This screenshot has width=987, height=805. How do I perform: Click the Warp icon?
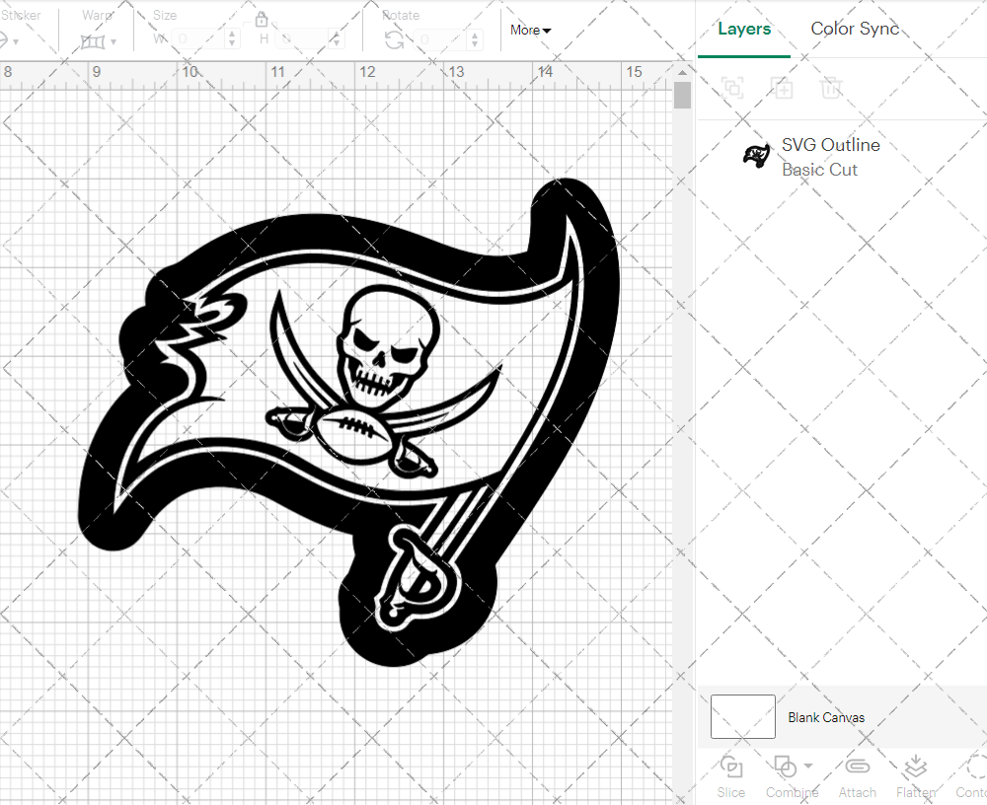93,41
